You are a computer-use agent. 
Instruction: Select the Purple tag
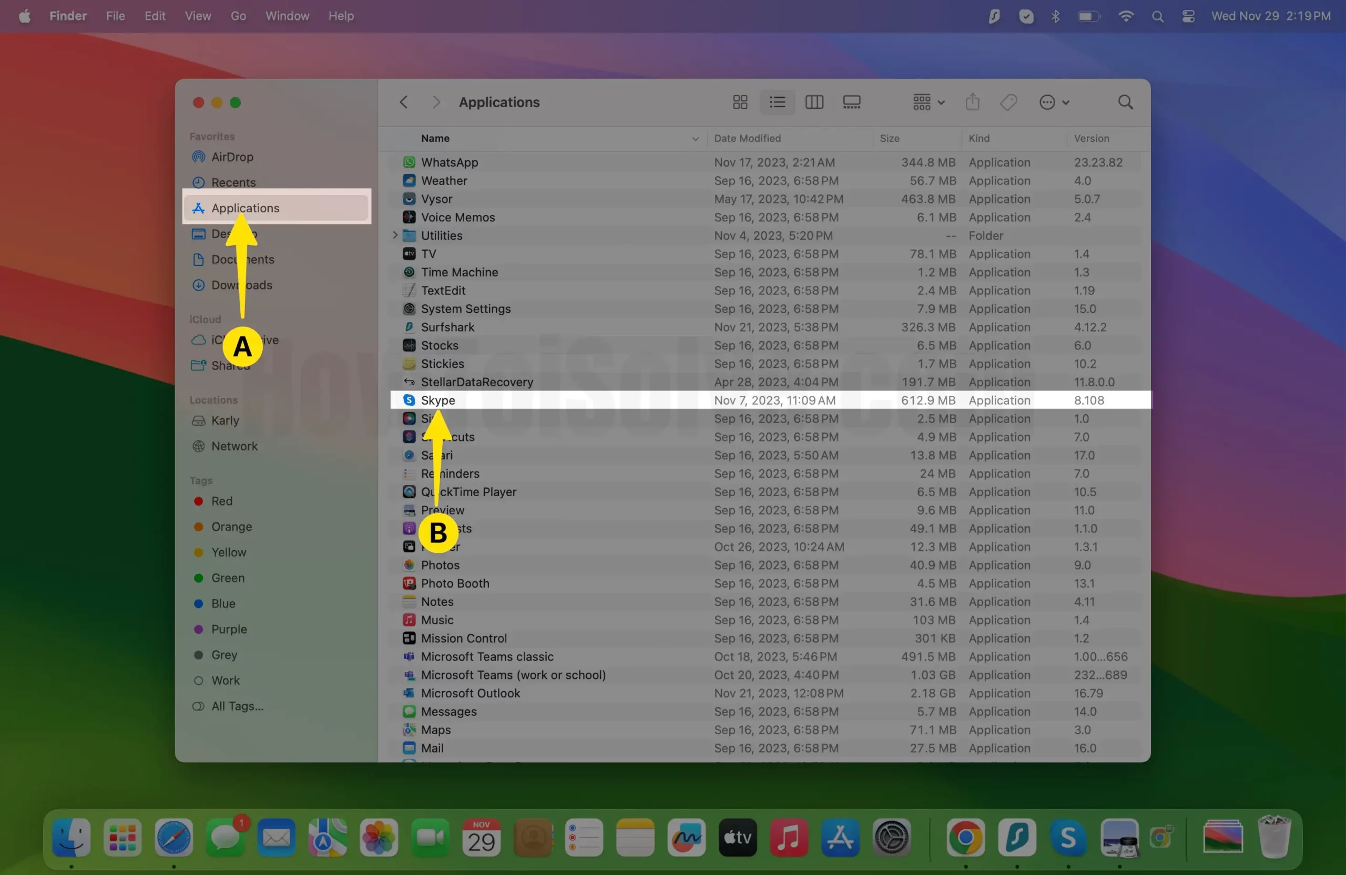229,629
